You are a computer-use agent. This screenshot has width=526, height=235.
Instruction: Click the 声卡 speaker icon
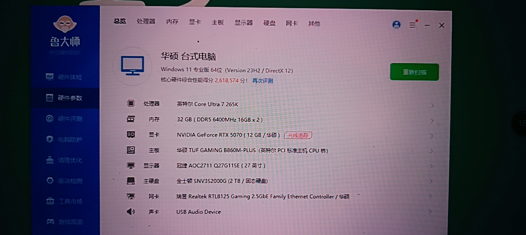[x=131, y=212]
